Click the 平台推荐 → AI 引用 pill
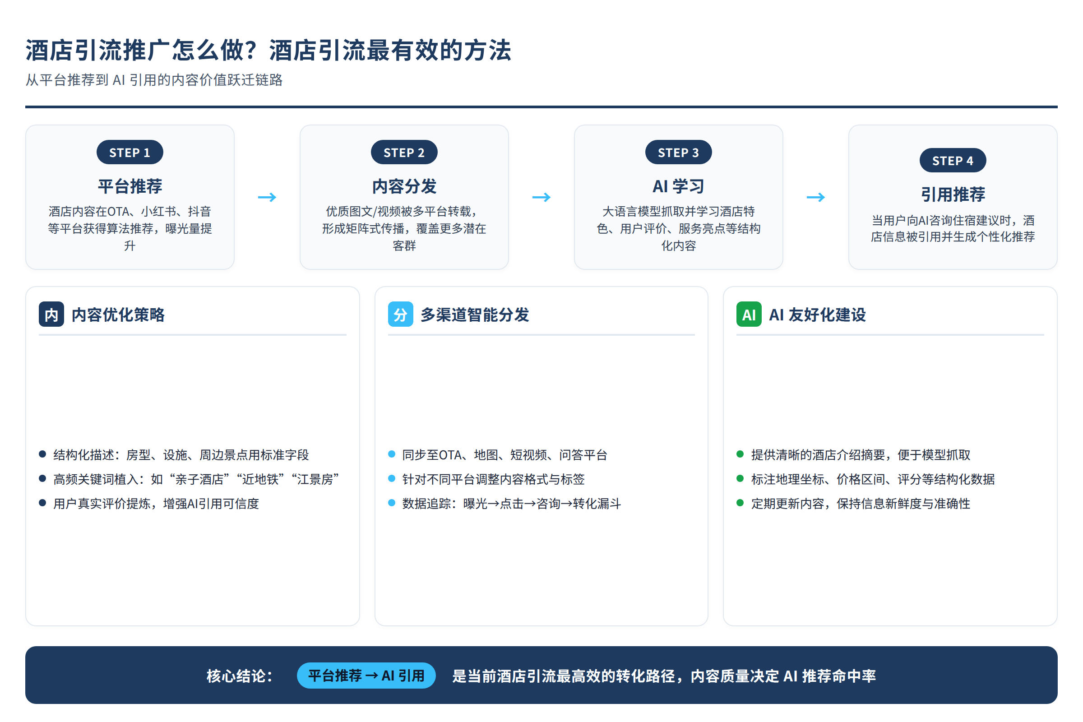Image resolution: width=1083 pixels, height=722 pixels. pos(366,676)
